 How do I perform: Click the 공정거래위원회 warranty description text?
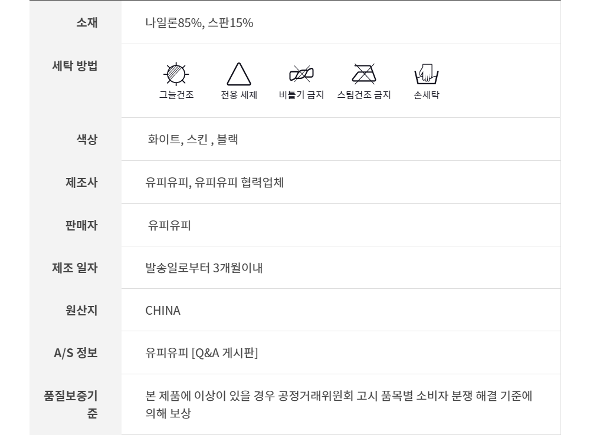click(339, 396)
